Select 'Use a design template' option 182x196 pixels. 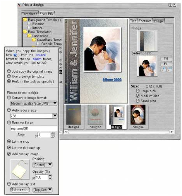[x=9, y=76]
